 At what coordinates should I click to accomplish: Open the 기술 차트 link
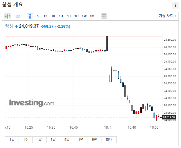click(167, 16)
